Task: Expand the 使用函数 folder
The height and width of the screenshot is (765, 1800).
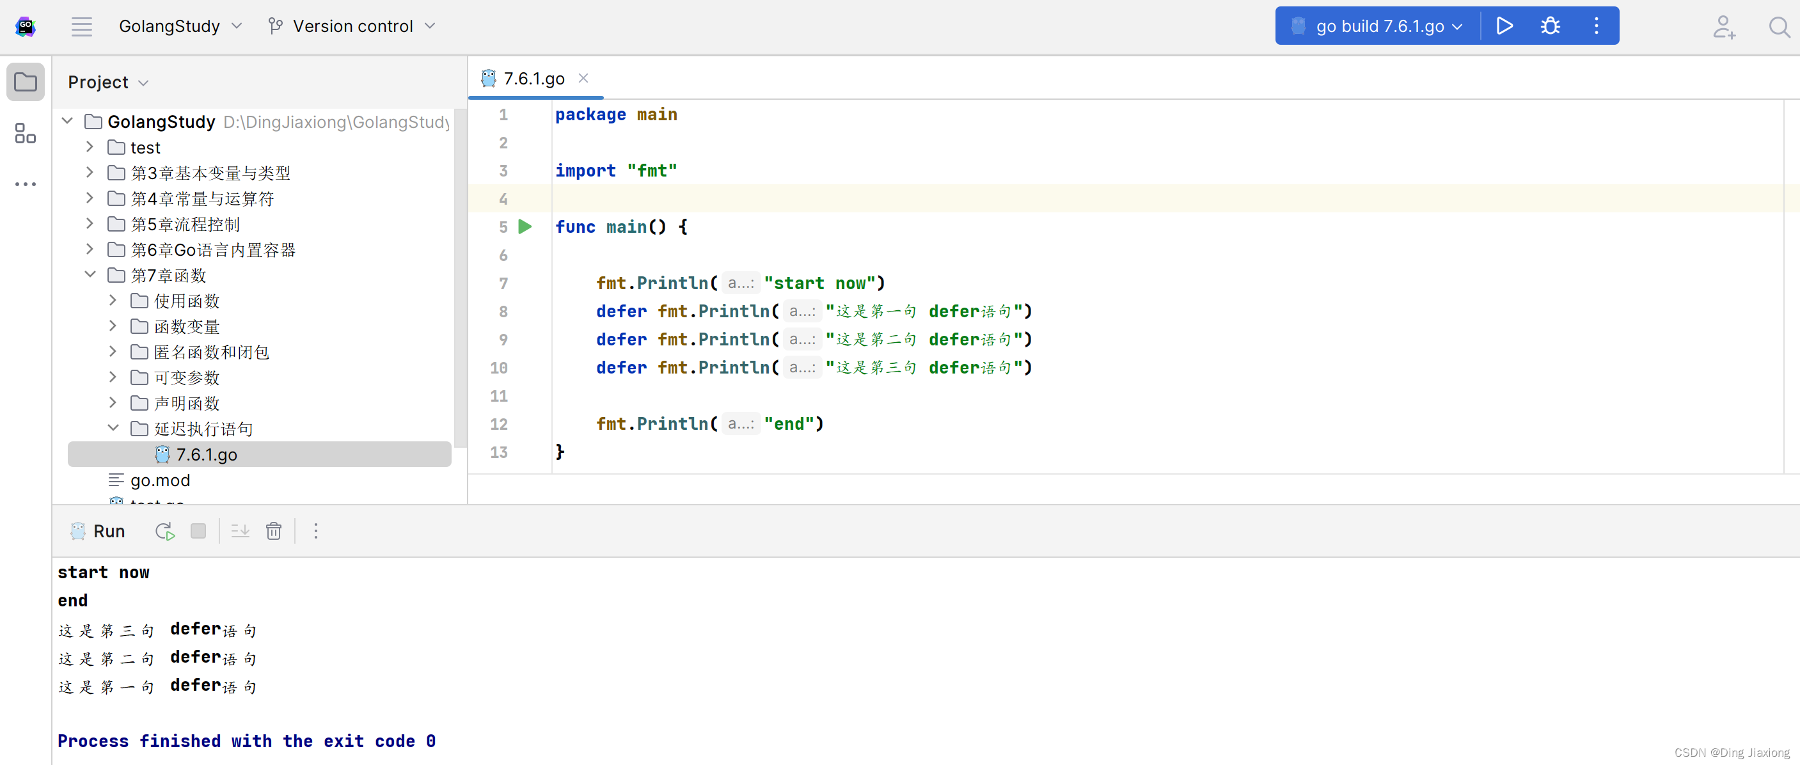Action: click(113, 301)
